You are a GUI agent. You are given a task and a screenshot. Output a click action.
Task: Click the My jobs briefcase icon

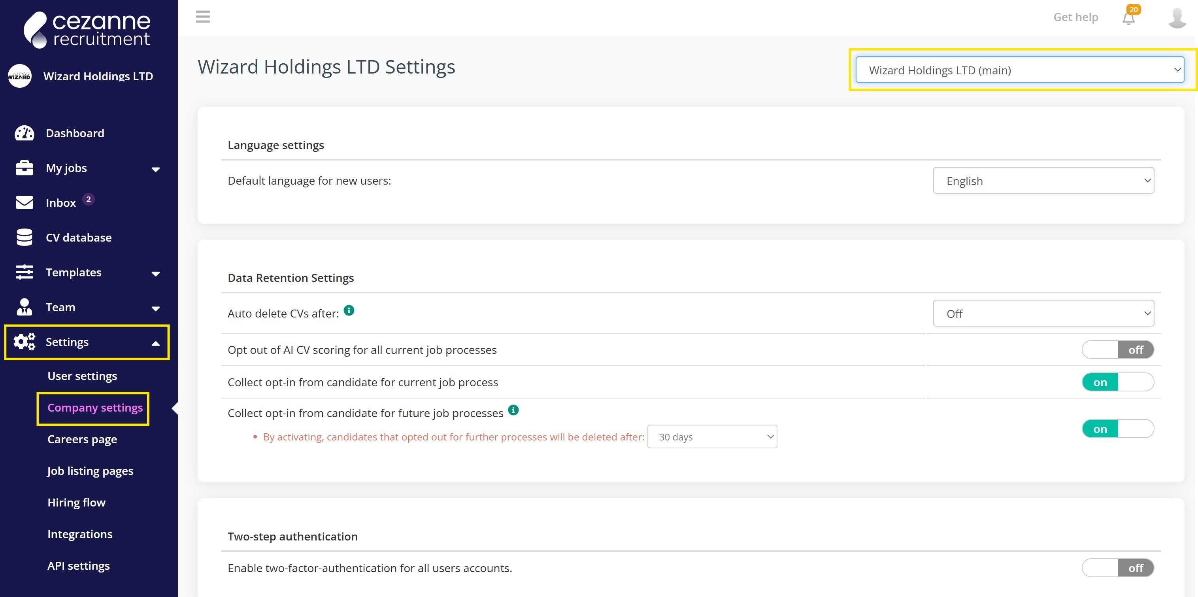(24, 168)
